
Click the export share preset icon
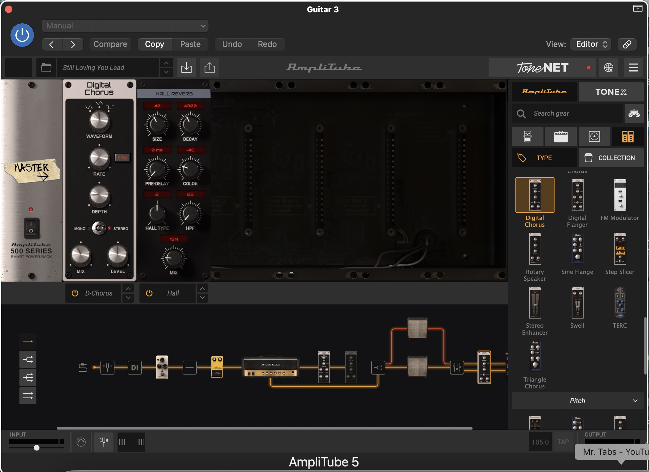(210, 68)
